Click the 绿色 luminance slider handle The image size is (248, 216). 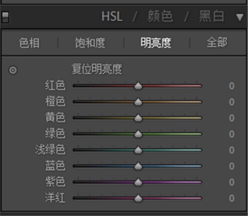click(x=138, y=134)
